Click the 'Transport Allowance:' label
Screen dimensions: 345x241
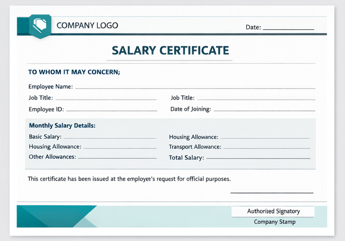coord(195,147)
